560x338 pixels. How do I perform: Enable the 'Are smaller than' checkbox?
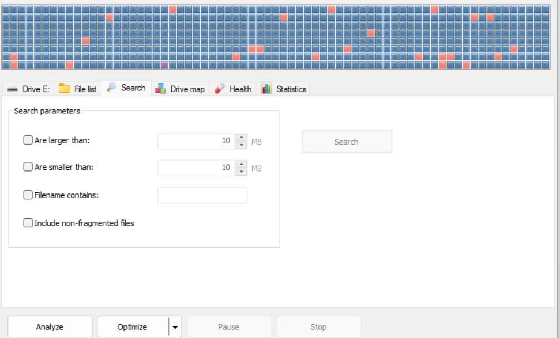click(x=28, y=167)
